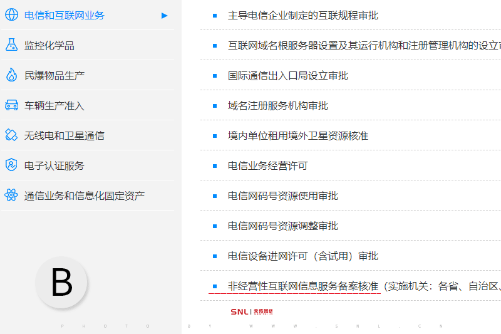Image resolution: width=501 pixels, height=334 pixels.
Task: Click the flame icon beside 民爆物品生产
Action: [11, 75]
